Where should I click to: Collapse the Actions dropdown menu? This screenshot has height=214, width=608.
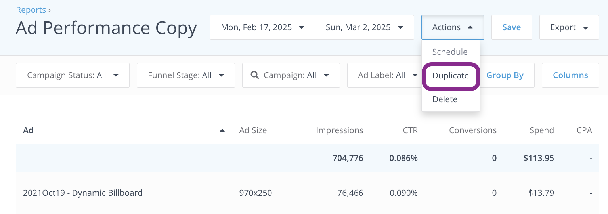452,27
